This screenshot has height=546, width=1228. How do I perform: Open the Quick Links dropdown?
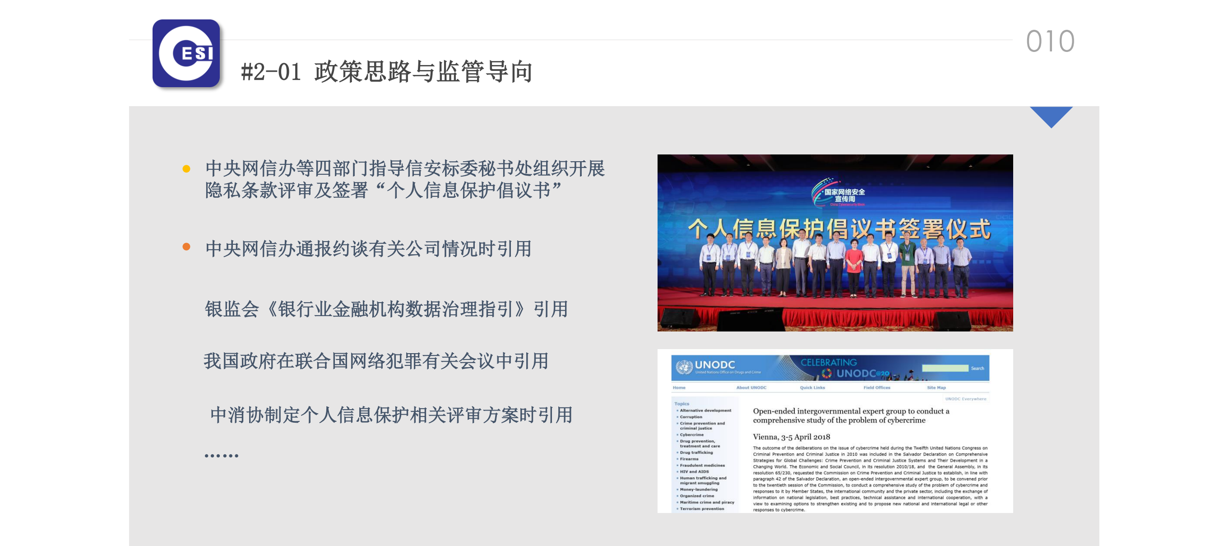click(812, 387)
